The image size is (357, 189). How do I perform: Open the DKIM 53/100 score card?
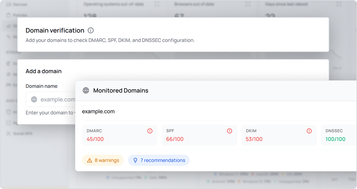click(x=279, y=135)
